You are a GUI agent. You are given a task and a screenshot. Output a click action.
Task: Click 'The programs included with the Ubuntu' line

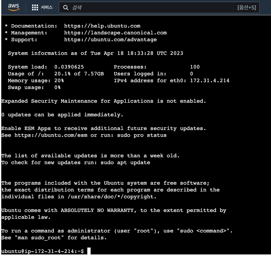(105, 183)
